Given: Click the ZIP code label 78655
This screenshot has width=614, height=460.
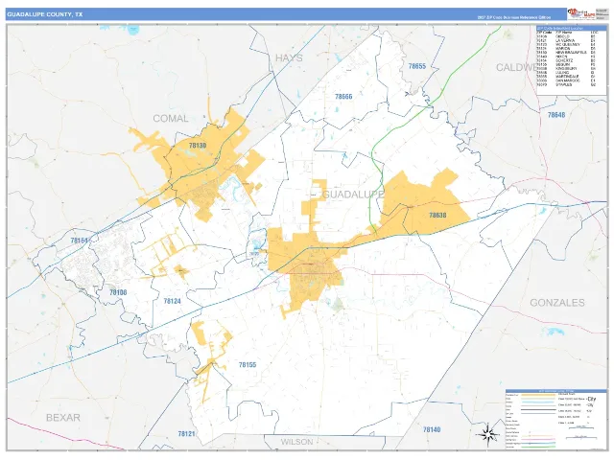Looking at the screenshot, I should click(x=417, y=66).
